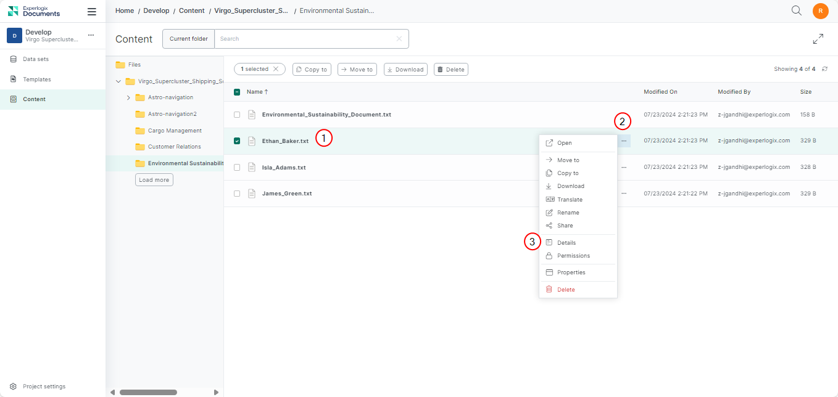The width and height of the screenshot is (838, 397).
Task: Choose Details from the context menu
Action: point(566,243)
